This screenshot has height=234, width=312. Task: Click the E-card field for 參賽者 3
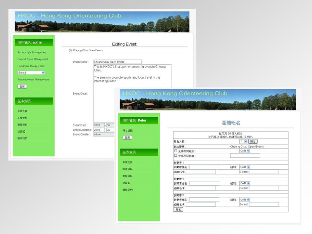(264, 204)
